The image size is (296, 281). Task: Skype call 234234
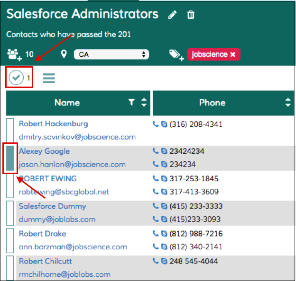pyautogui.click(x=164, y=164)
